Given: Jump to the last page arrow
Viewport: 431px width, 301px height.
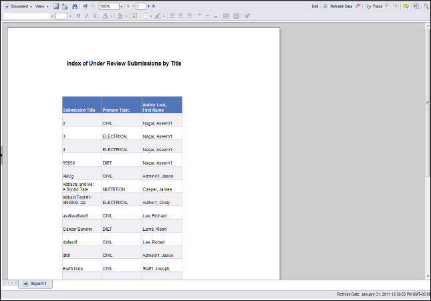Looking at the screenshot, I should pyautogui.click(x=154, y=6).
